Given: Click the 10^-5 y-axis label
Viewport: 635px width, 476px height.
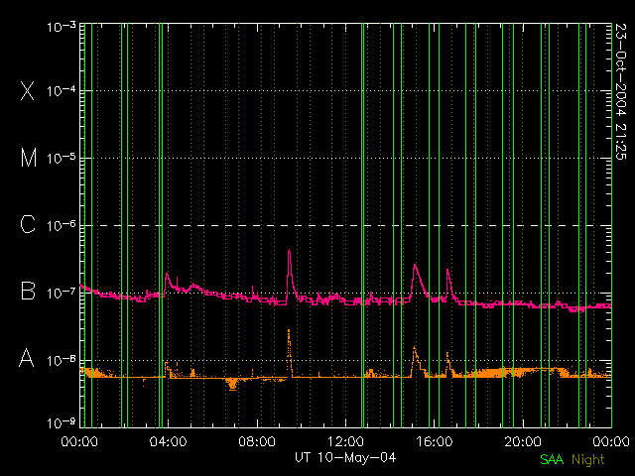Looking at the screenshot, I should pos(62,158).
